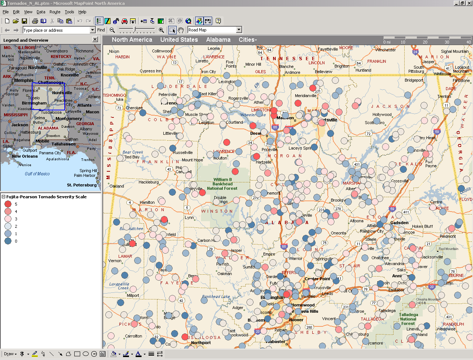Click the Find button
Screen dimensions: 473x360
pyautogui.click(x=101, y=30)
